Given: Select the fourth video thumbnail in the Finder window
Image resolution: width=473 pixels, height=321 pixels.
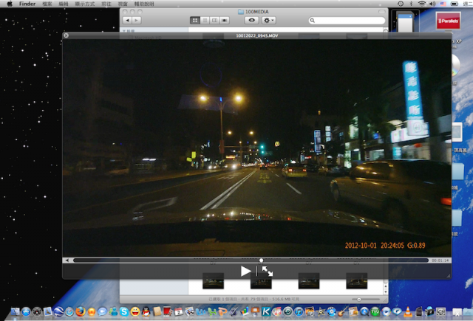Looking at the screenshot, I should pos(356,280).
